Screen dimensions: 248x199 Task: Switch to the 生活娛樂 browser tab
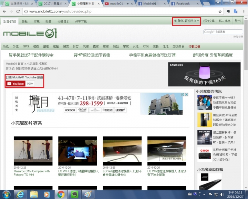(19, 3)
